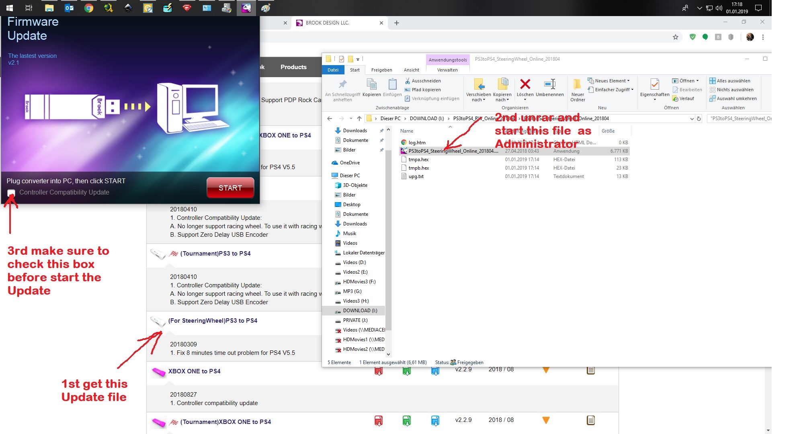The width and height of the screenshot is (803, 434).
Task: Click Nichts auswählen
Action: pos(731,90)
